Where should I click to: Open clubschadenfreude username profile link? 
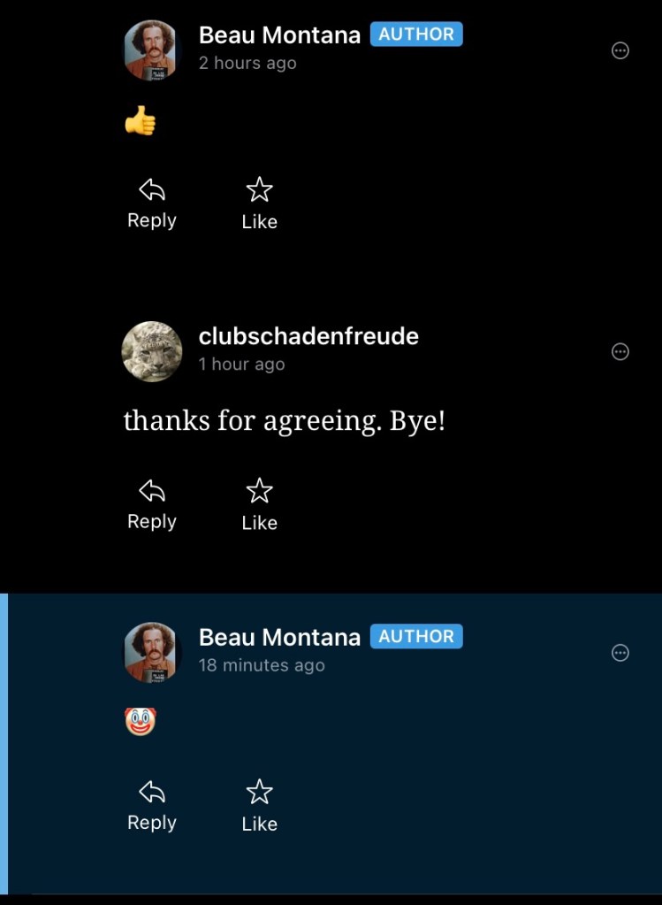308,336
